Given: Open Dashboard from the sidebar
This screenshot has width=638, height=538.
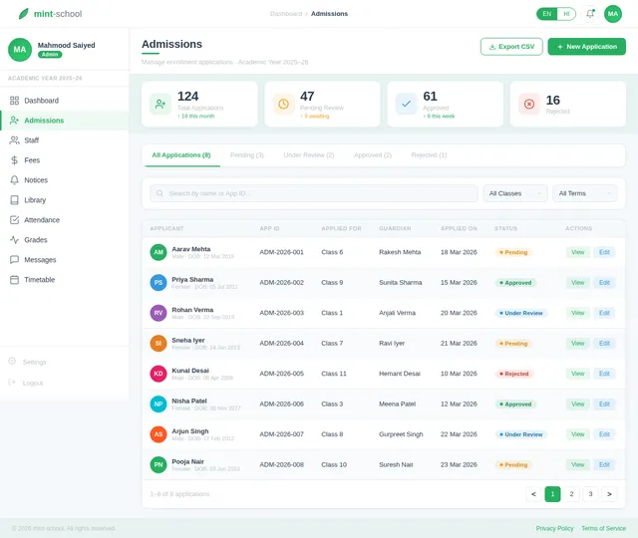Looking at the screenshot, I should pyautogui.click(x=40, y=101).
